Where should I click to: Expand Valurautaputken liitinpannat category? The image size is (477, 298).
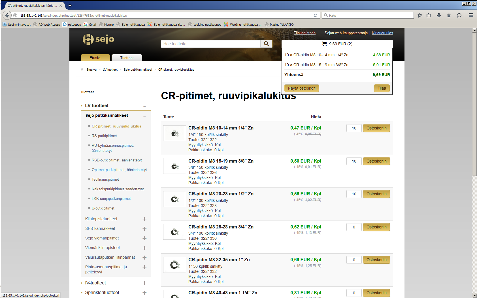[x=144, y=258]
